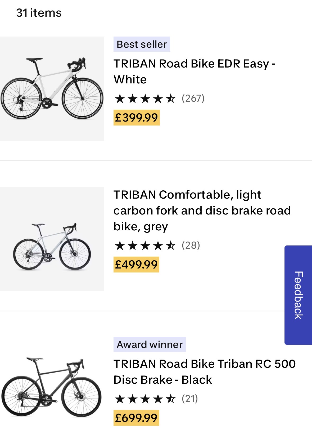The height and width of the screenshot is (443, 312).
Task: Click the first star of the EDR Easy rating
Action: 120,99
